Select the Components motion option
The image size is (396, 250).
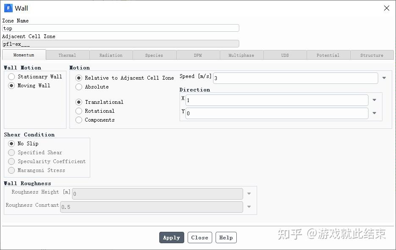pos(78,120)
